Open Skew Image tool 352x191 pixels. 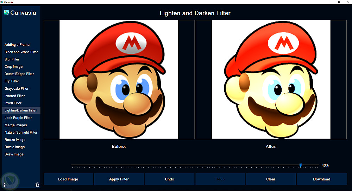click(x=14, y=154)
